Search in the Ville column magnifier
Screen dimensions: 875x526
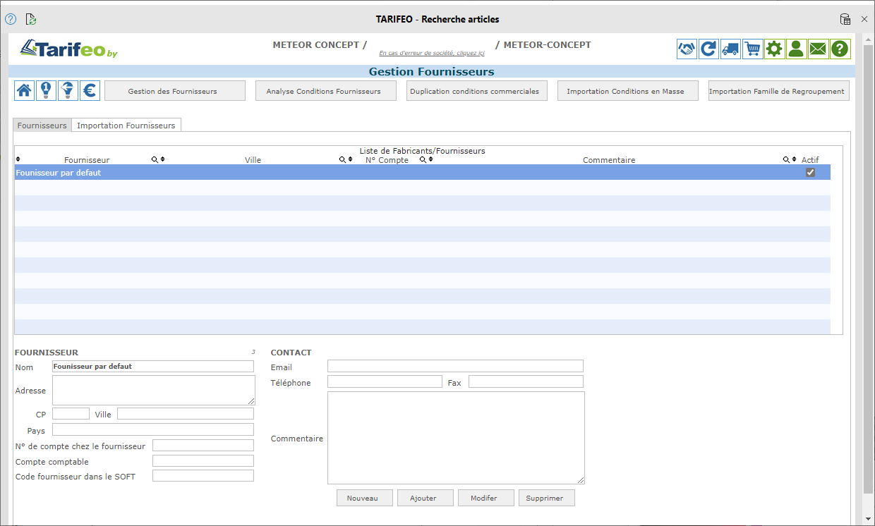[x=342, y=159]
